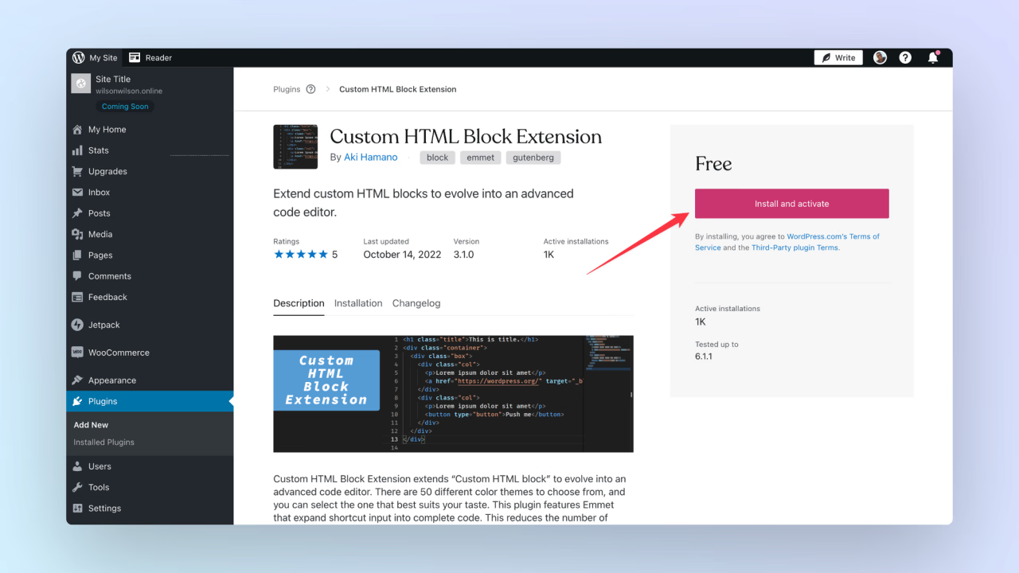The width and height of the screenshot is (1019, 573).
Task: Click the 3.1.0 version text
Action: coord(463,255)
